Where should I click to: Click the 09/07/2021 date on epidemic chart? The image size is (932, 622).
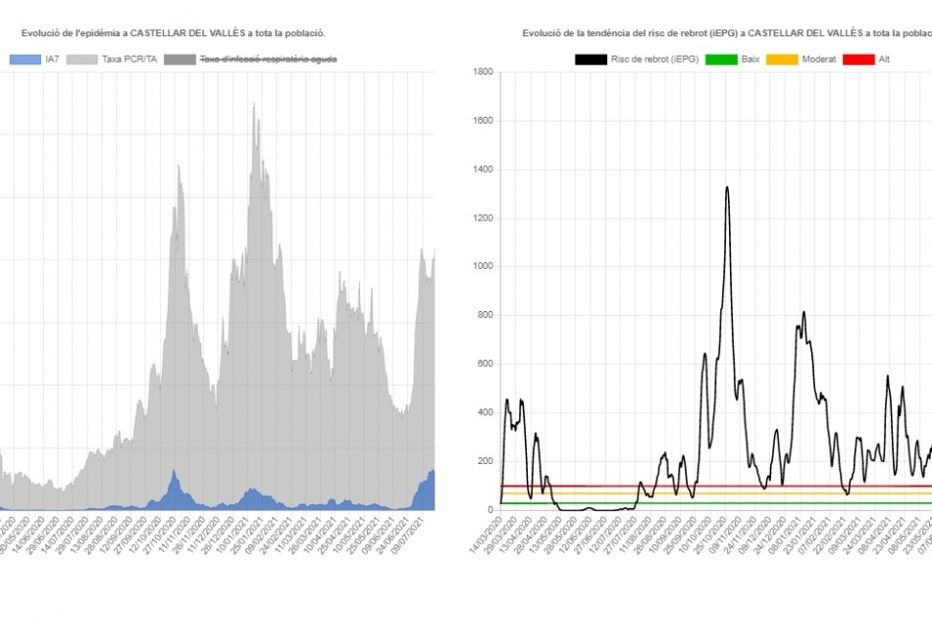coord(408,536)
